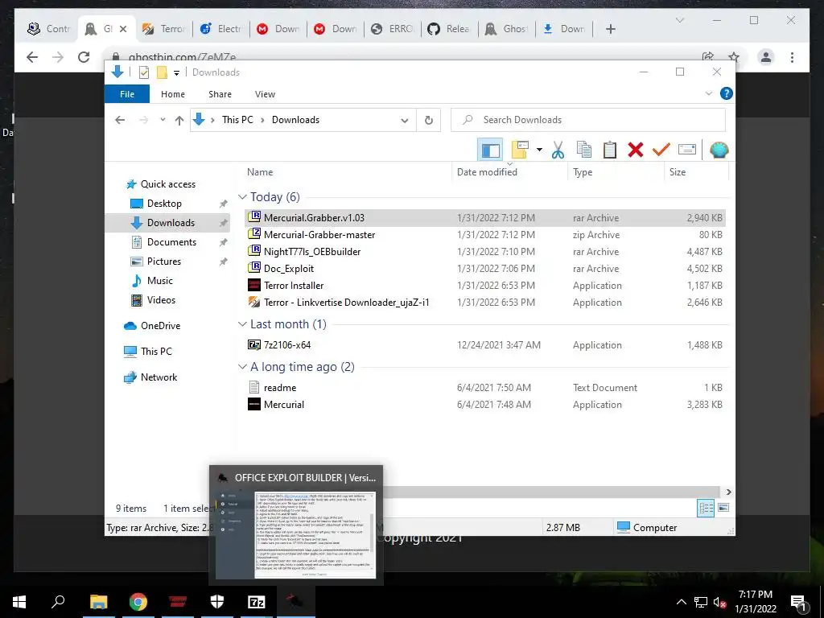Collapse the Today (6) group

tap(242, 197)
